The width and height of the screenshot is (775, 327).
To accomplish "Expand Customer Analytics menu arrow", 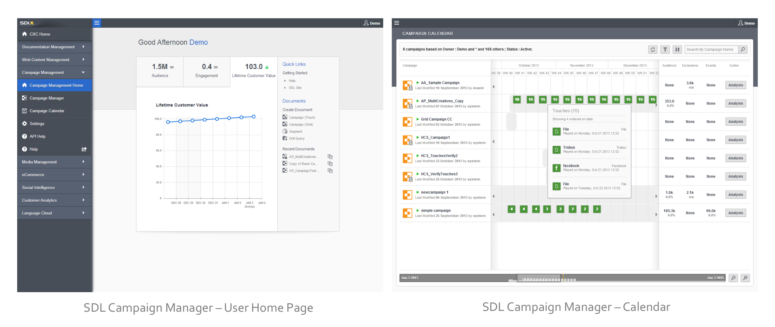I will coord(83,200).
